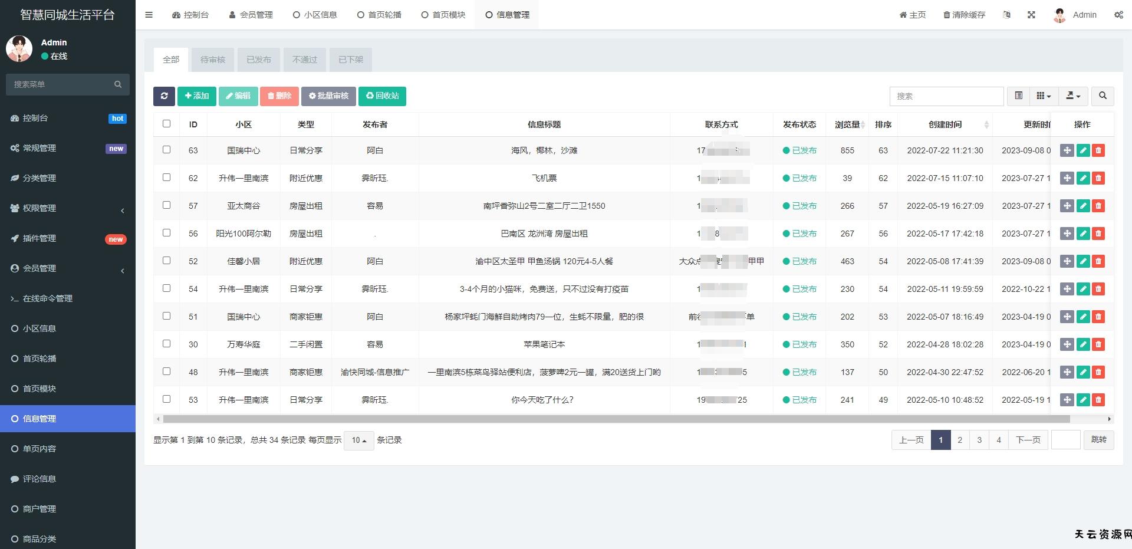Select the checkbox for row ID 56
The width and height of the screenshot is (1132, 549).
click(166, 233)
